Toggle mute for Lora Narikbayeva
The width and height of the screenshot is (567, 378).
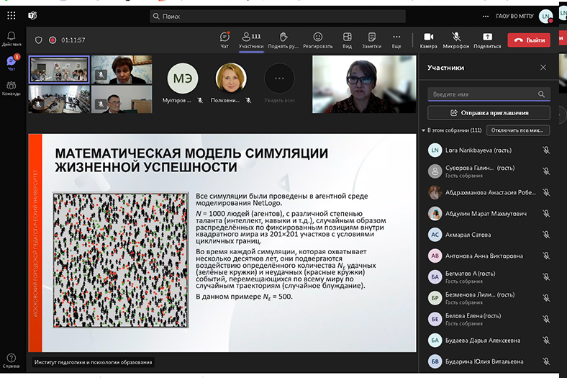[x=546, y=150]
